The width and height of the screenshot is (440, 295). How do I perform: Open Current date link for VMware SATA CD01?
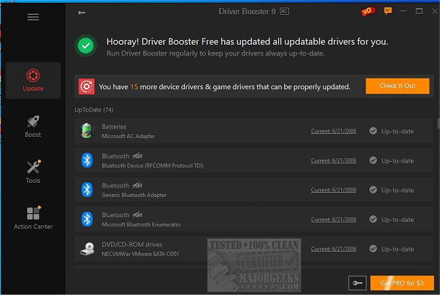(333, 249)
